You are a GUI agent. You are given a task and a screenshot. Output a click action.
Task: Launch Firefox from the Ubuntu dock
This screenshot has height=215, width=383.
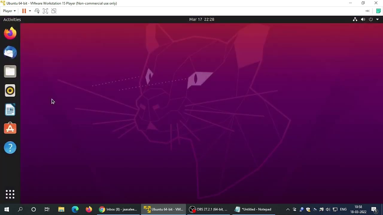click(10, 33)
